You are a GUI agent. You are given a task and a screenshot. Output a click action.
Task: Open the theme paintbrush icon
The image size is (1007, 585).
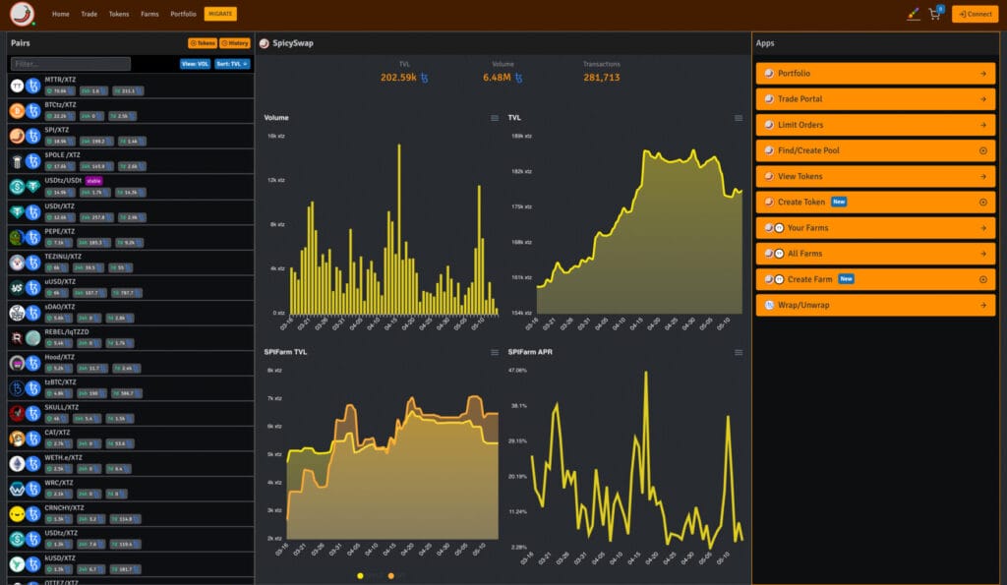click(914, 14)
